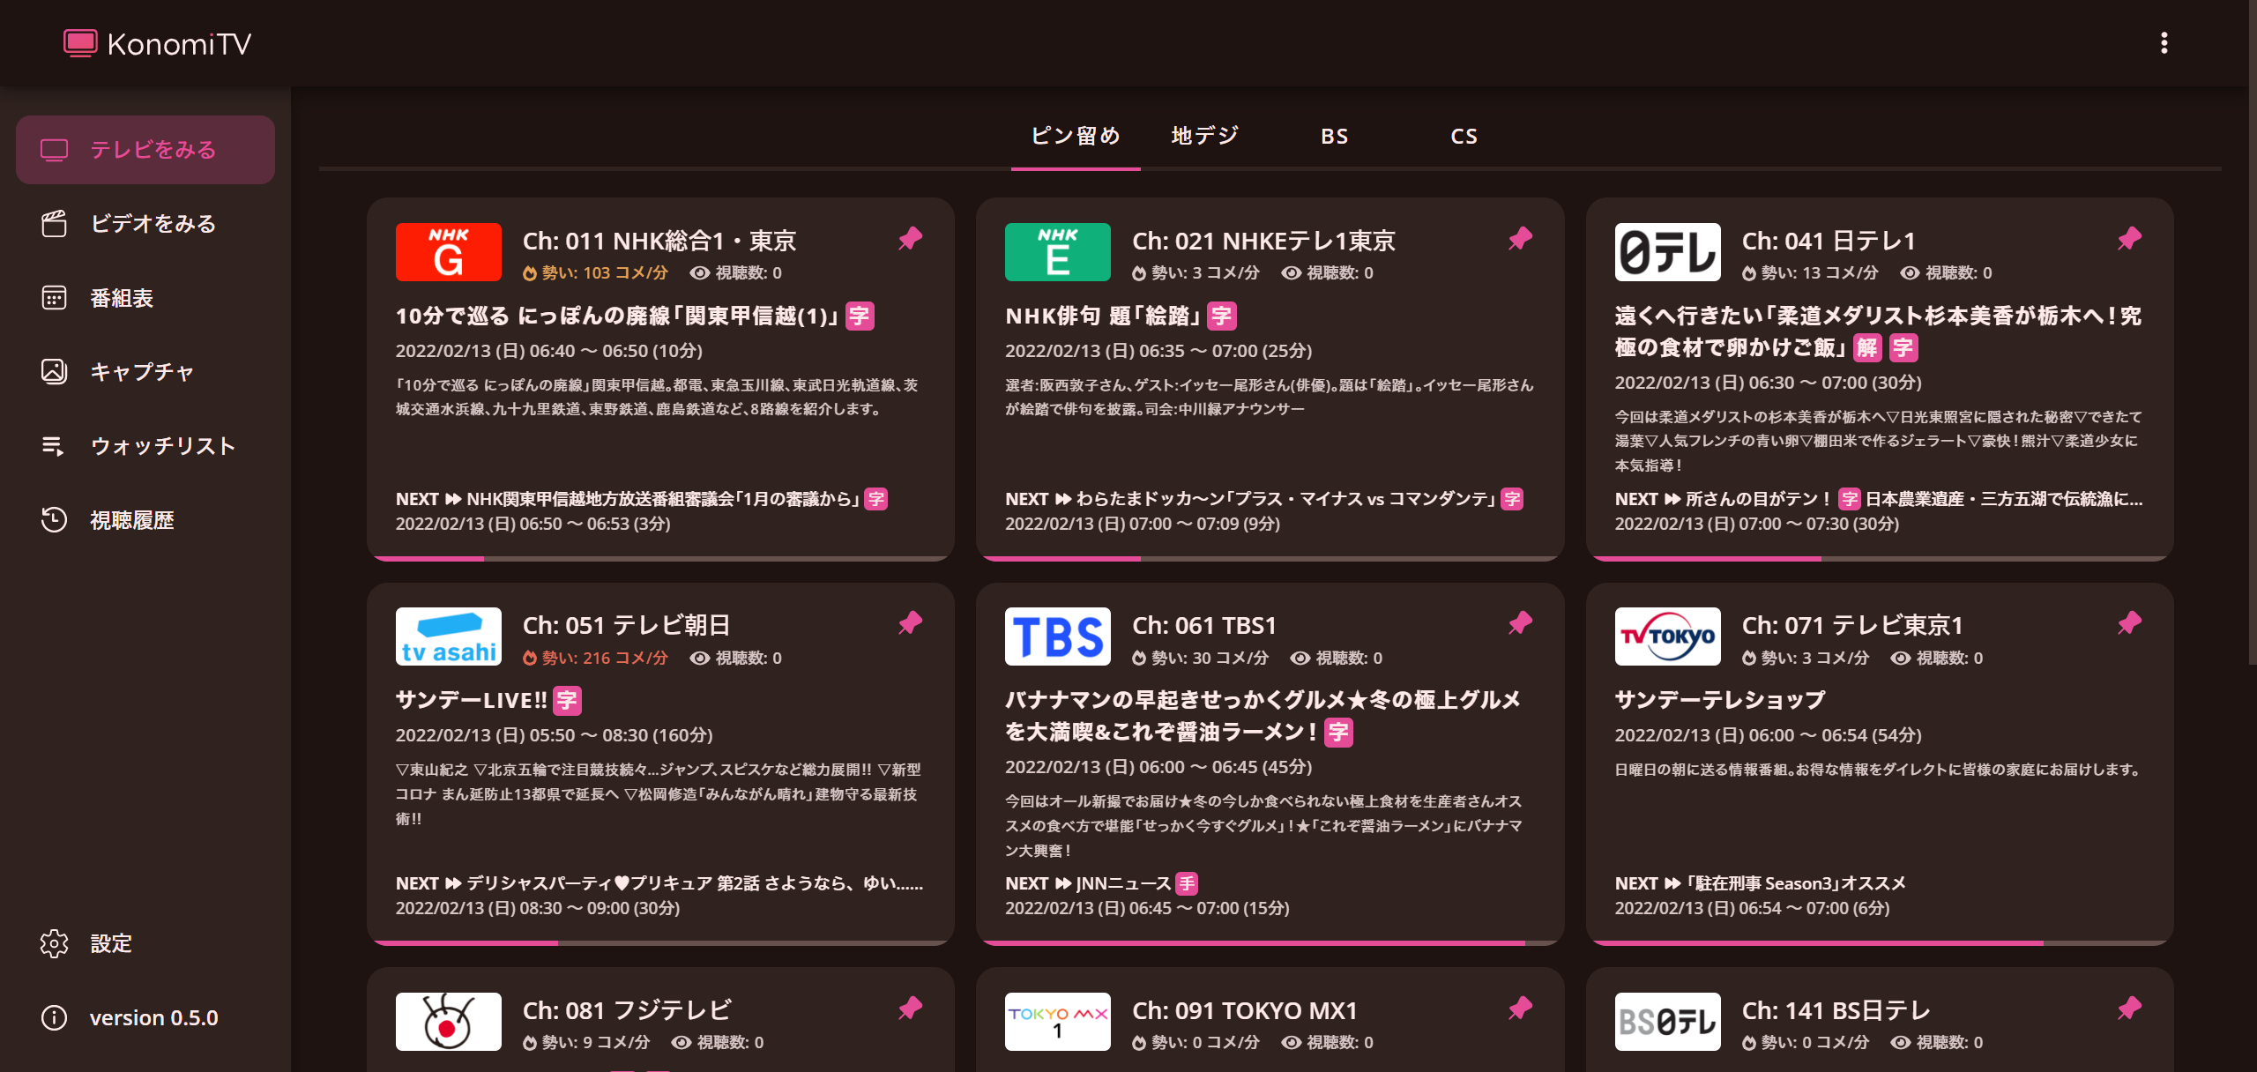The width and height of the screenshot is (2257, 1072).
Task: Unpin the TBS1 channel card
Action: point(1520,623)
